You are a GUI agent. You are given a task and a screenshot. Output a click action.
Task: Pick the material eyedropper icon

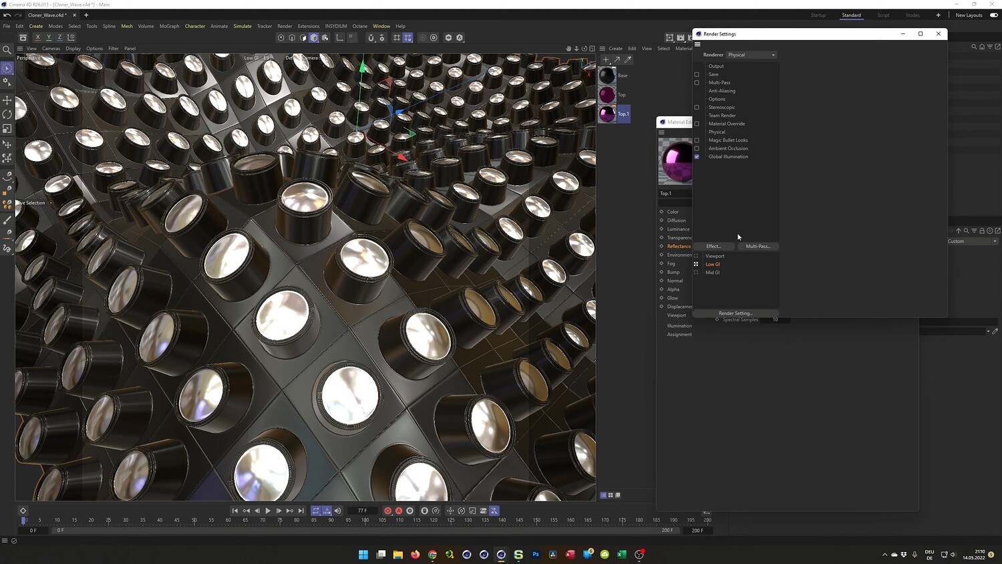tap(628, 59)
